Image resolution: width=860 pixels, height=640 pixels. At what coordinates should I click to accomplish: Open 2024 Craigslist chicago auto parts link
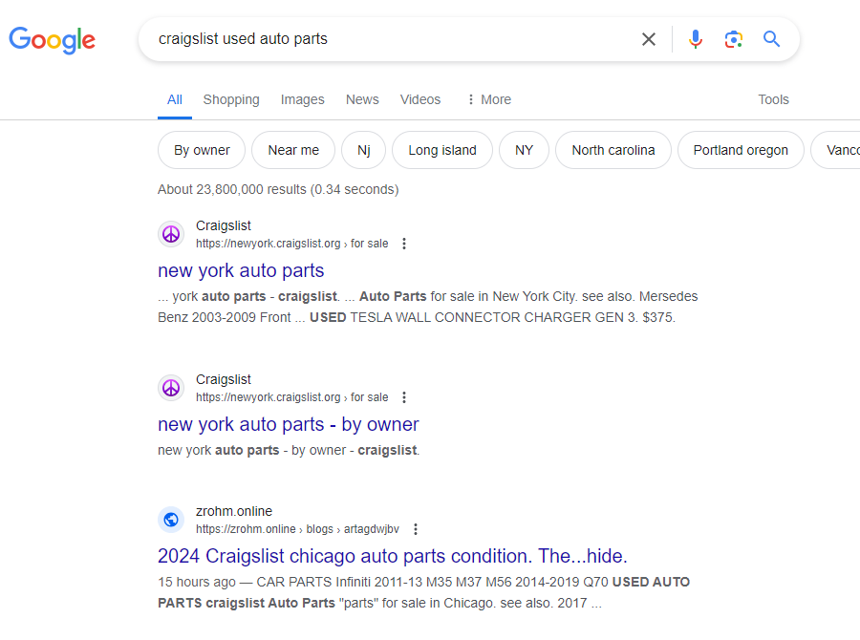(392, 556)
